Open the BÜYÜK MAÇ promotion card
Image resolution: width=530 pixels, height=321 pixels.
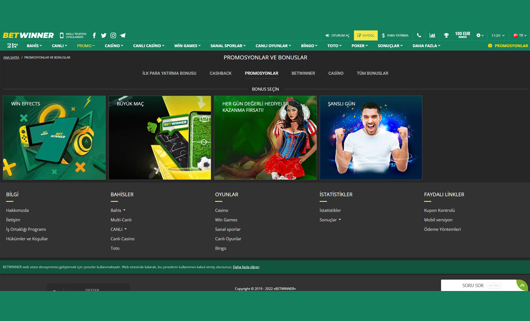tap(160, 138)
